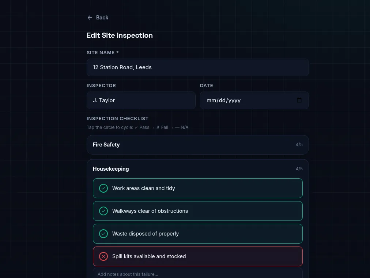Toggle status of Walkways clear of obstructions
The height and width of the screenshot is (278, 370).
(x=103, y=211)
